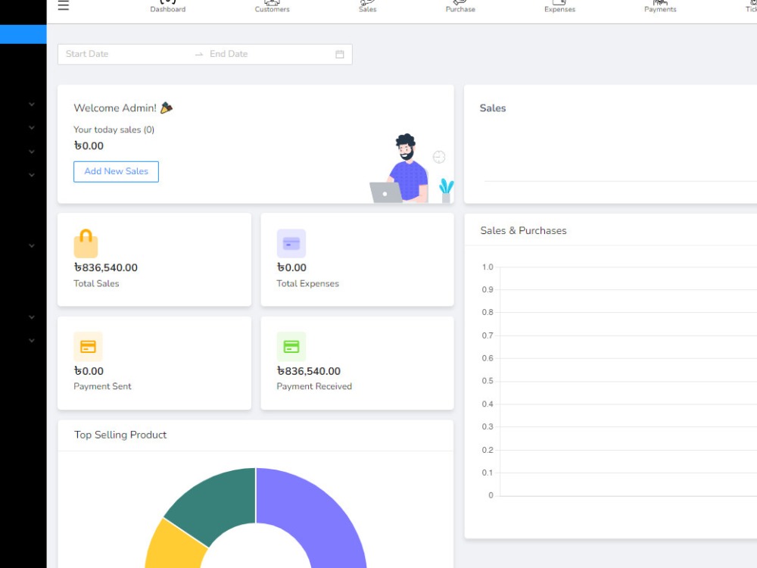The height and width of the screenshot is (568, 757).
Task: Open the Dashboard nav item
Action: [167, 6]
